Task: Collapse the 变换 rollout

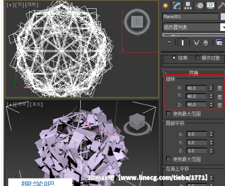Action: 194,73
